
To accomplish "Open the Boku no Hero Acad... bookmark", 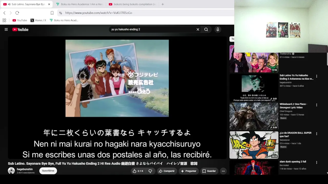I will click(64, 20).
